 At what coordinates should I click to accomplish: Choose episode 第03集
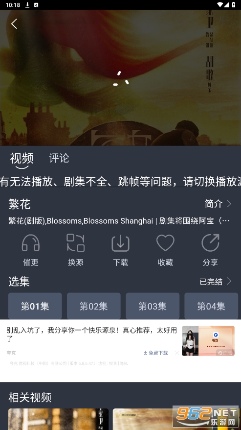[153, 306]
